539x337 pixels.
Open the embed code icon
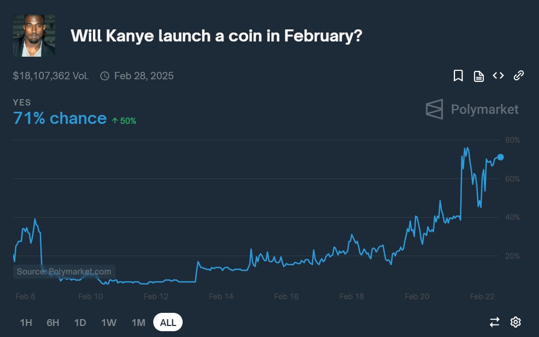498,76
